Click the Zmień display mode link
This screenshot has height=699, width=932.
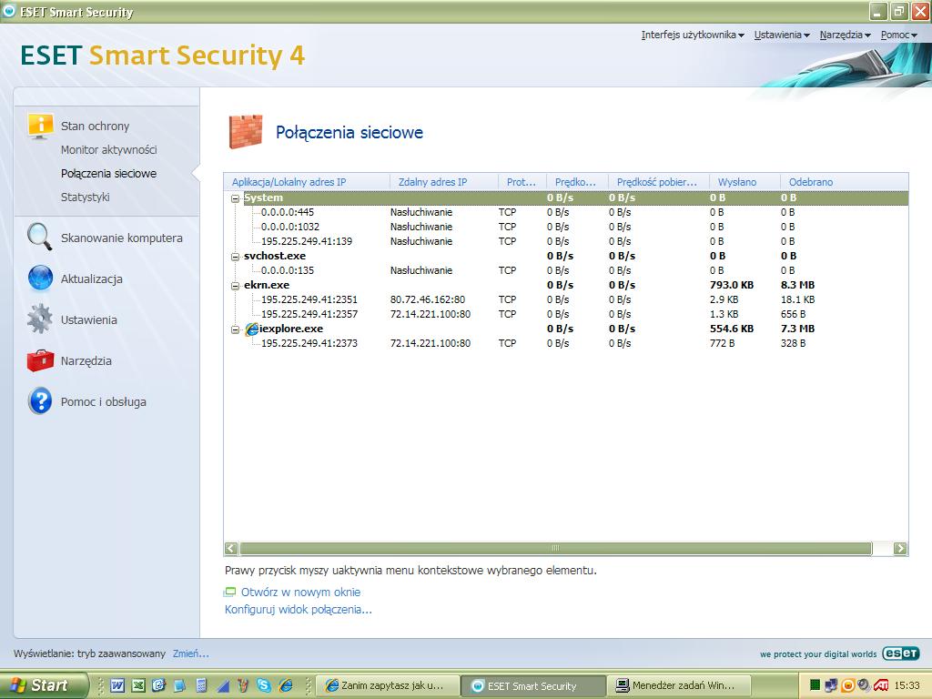[x=191, y=653]
